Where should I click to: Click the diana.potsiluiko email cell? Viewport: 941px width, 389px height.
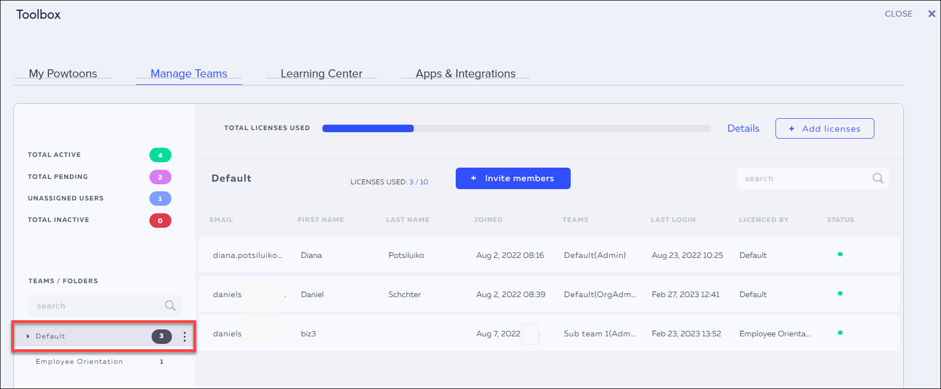point(247,255)
